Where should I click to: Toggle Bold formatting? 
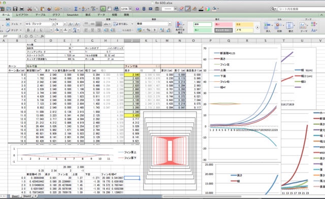coord(28,30)
